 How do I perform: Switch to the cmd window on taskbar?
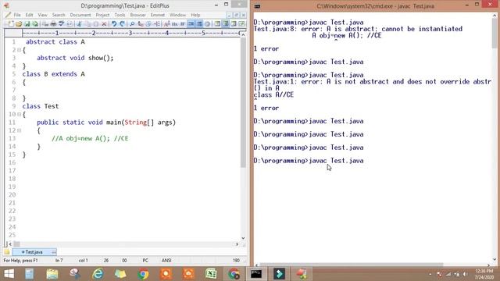[256, 274]
